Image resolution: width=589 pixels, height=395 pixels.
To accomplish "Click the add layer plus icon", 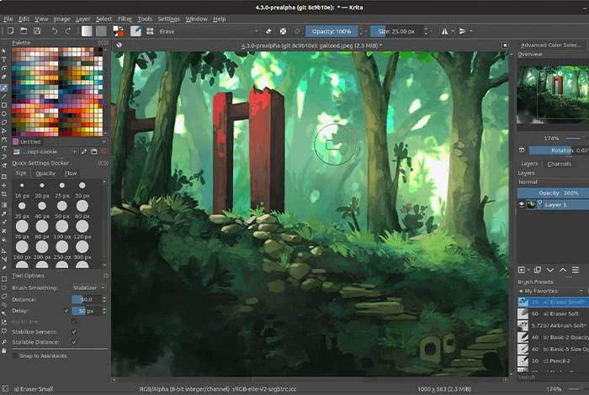I will pyautogui.click(x=523, y=269).
